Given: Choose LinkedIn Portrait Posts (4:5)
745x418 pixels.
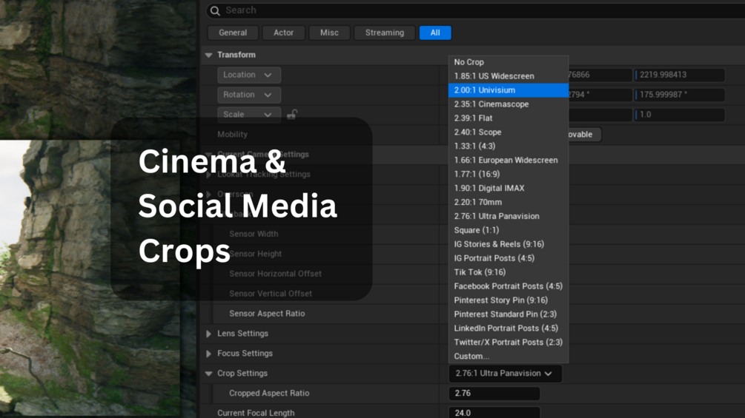Looking at the screenshot, I should pyautogui.click(x=509, y=328).
